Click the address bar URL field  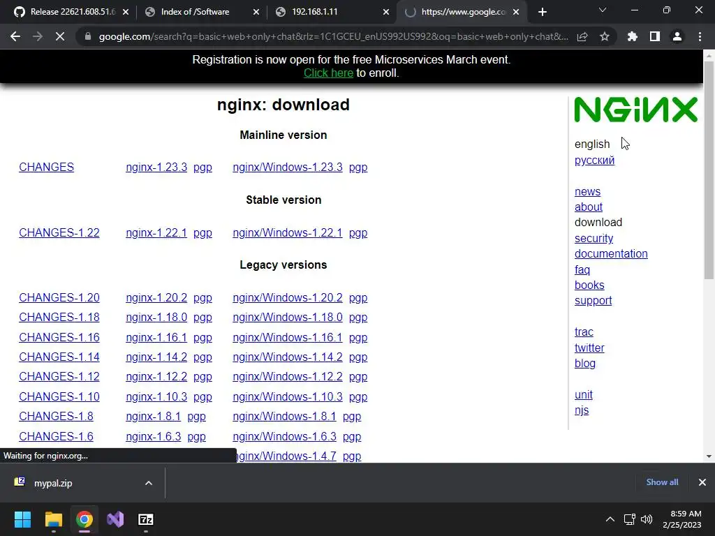333,36
